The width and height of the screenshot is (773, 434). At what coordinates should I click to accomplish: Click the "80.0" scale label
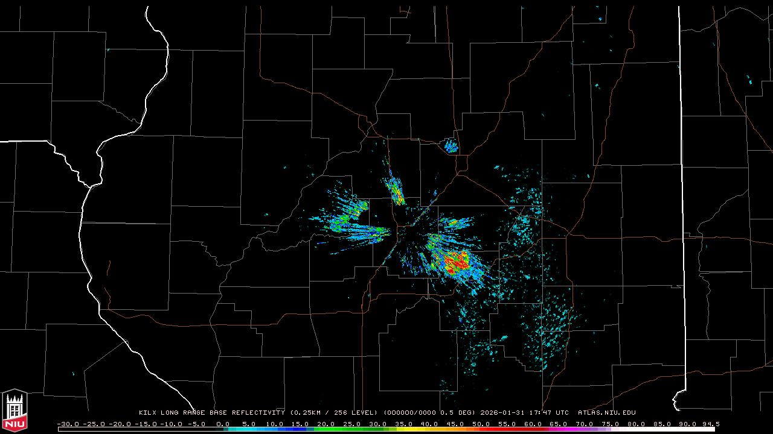[x=637, y=424]
